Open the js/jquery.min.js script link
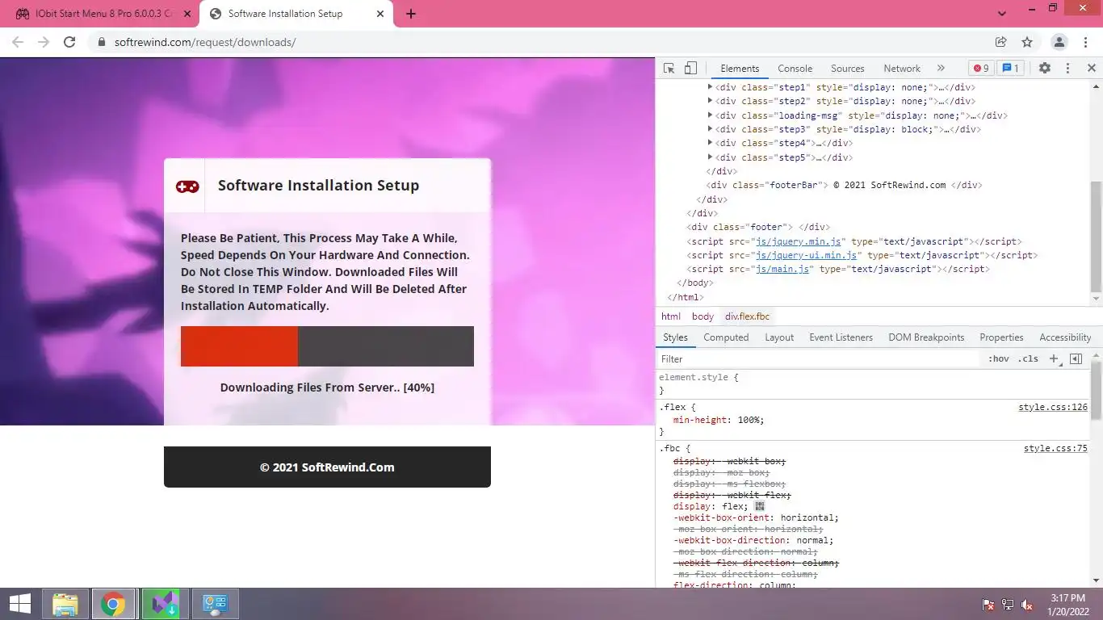This screenshot has width=1103, height=620. pyautogui.click(x=799, y=241)
